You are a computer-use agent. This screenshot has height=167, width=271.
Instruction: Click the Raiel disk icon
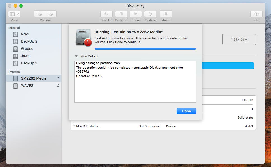(16, 34)
